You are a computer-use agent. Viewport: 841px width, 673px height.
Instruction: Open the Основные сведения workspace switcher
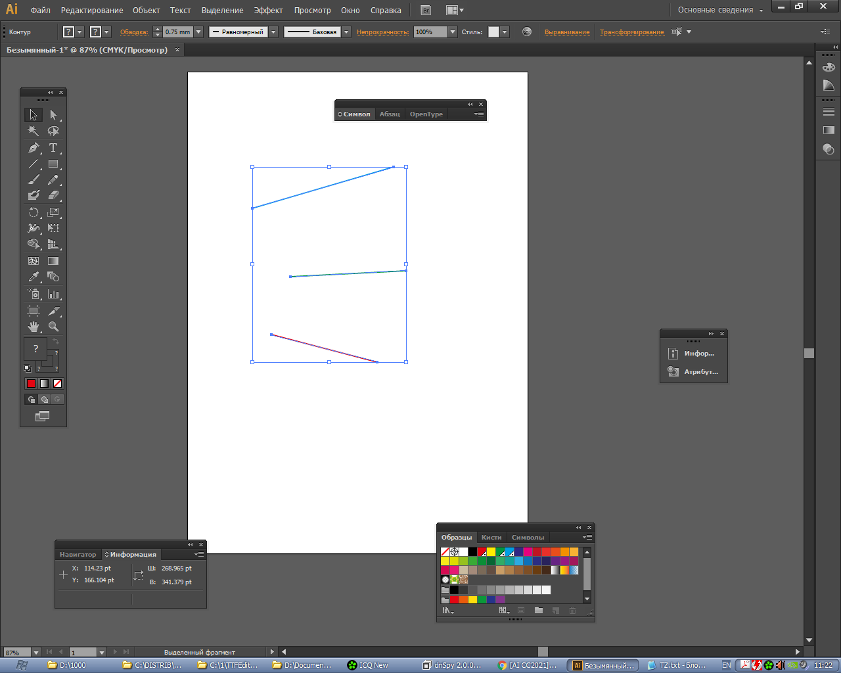pos(720,10)
